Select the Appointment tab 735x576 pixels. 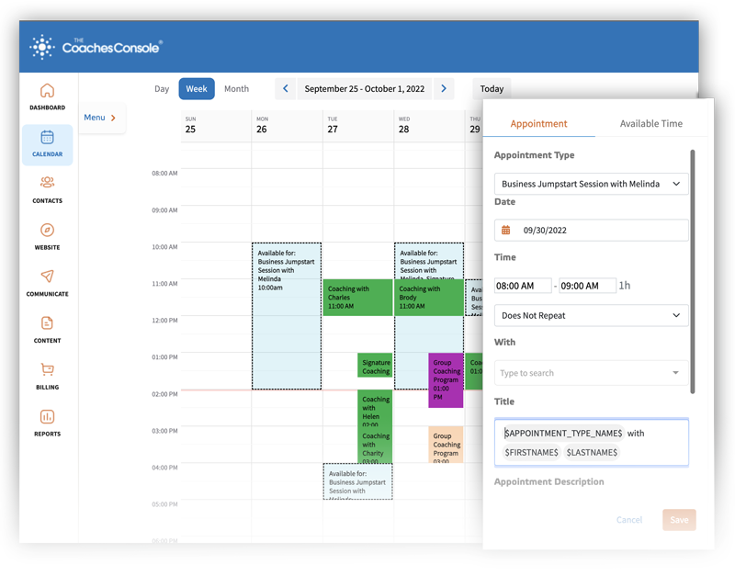pyautogui.click(x=538, y=124)
